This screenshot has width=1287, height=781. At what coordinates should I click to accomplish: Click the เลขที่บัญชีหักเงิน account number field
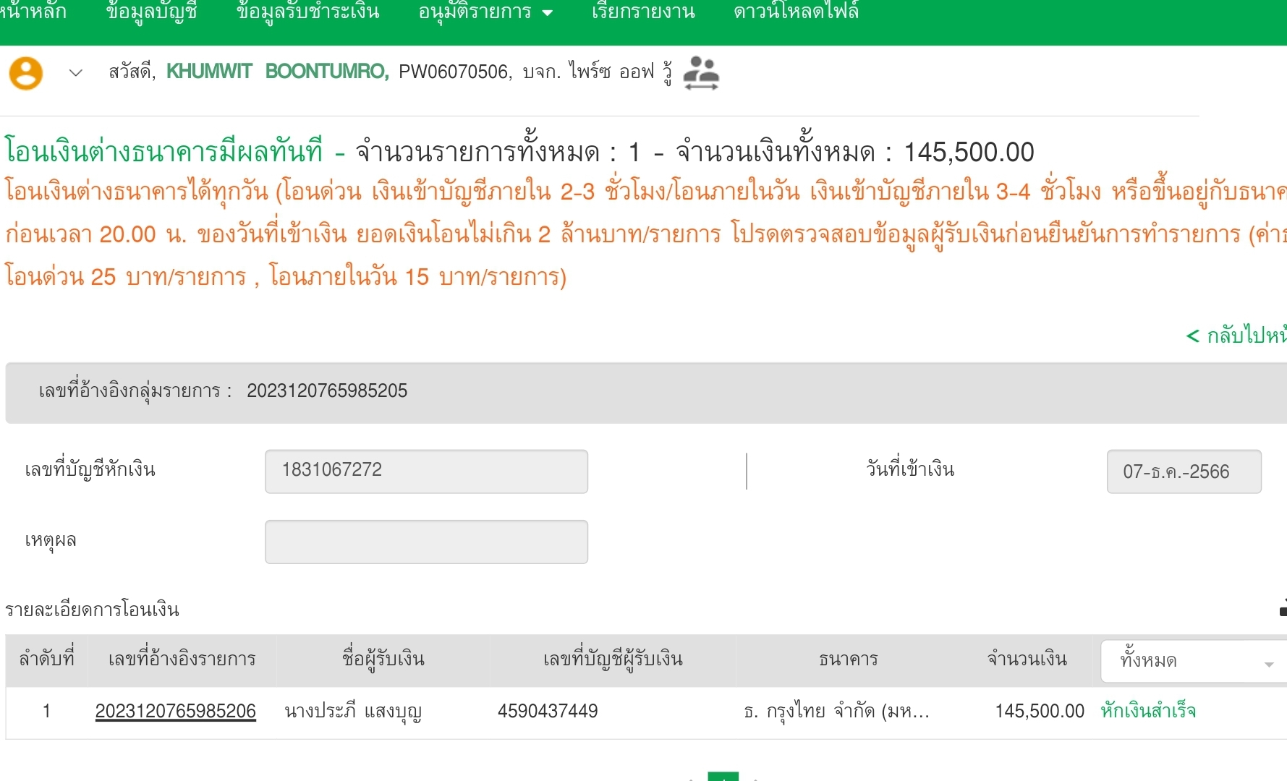426,471
